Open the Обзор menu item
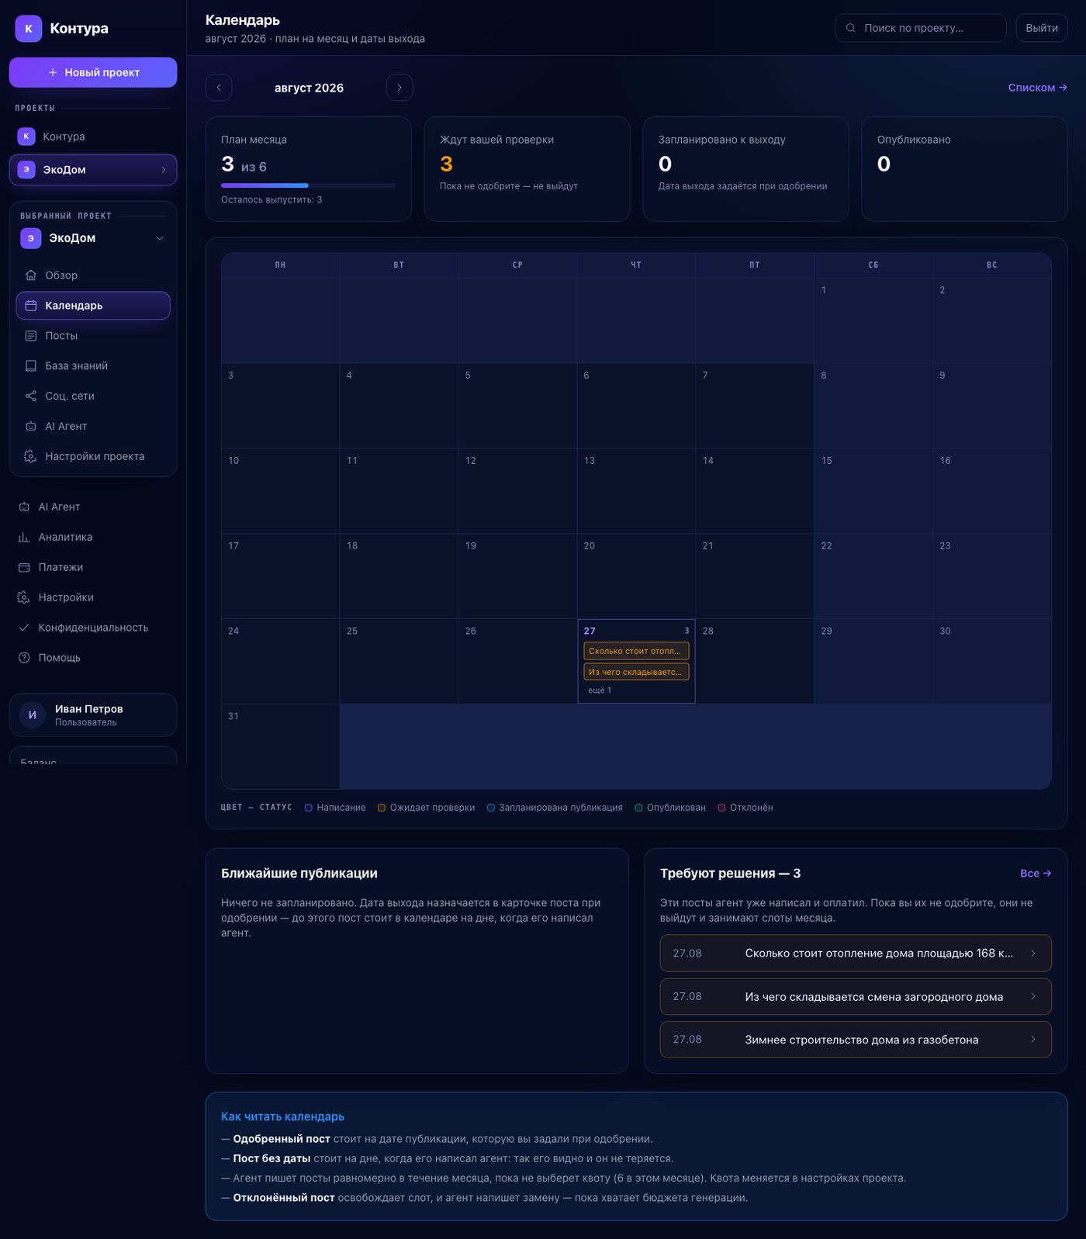The width and height of the screenshot is (1086, 1239). pyautogui.click(x=93, y=275)
